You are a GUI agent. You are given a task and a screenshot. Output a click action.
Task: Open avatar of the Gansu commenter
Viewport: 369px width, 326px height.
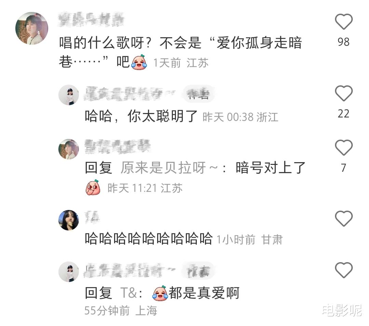(69, 220)
